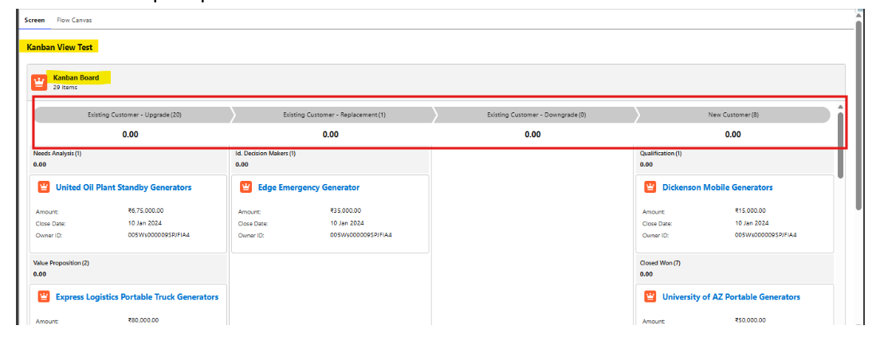Viewport: 880px width, 349px height.
Task: Open the Edge Emergency Generator opportunity
Action: click(x=308, y=188)
